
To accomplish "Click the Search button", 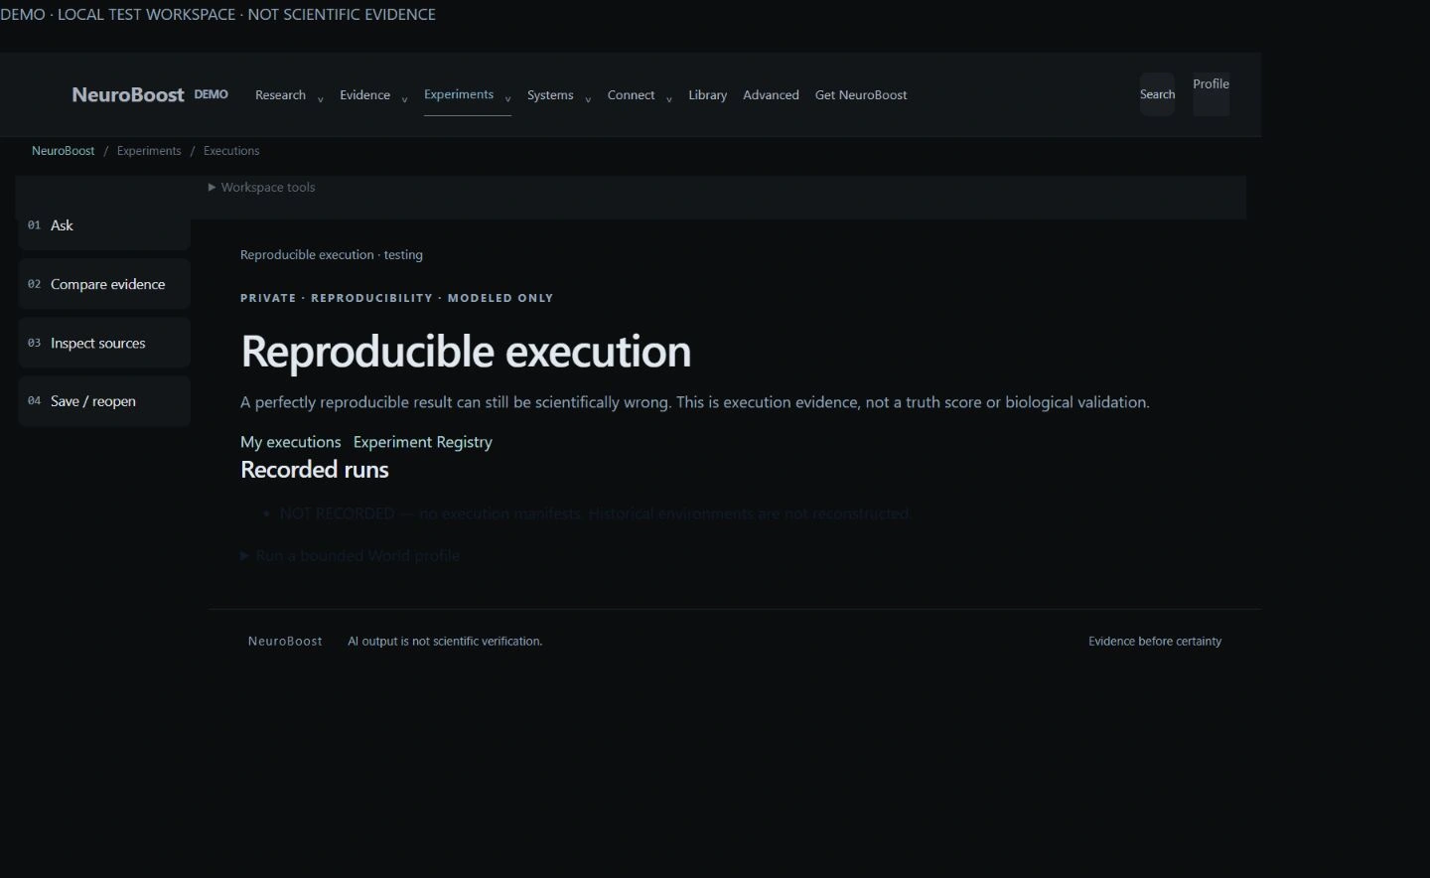I will click(x=1157, y=94).
